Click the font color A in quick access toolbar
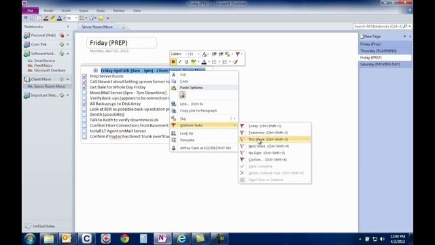This screenshot has height=245, width=435. click(59, 18)
